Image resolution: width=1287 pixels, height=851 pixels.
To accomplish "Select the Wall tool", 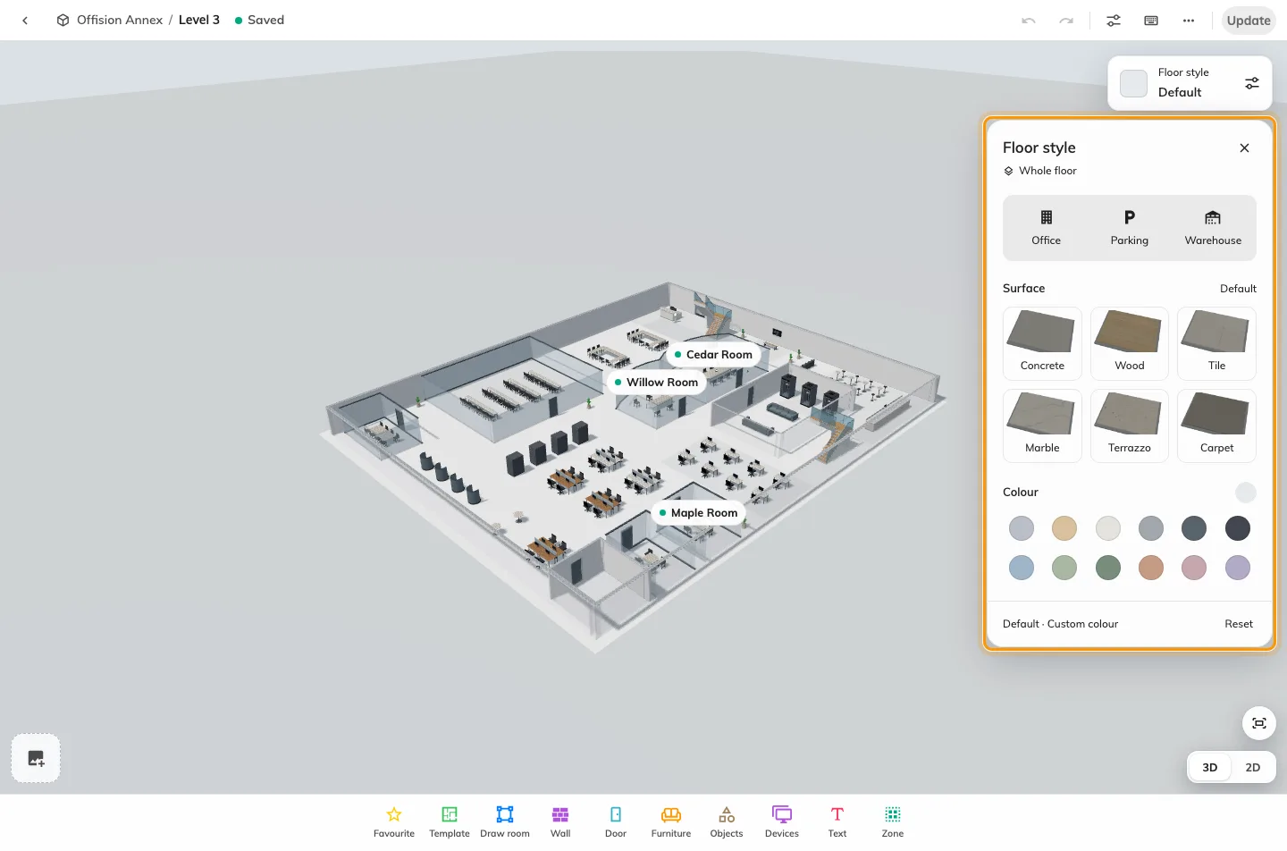I will tap(560, 822).
